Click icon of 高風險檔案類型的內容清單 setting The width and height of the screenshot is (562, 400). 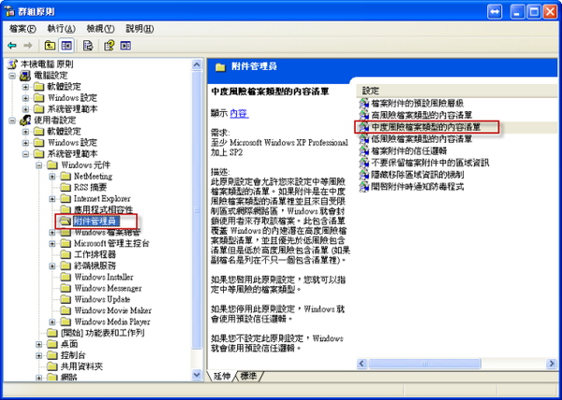coord(363,115)
